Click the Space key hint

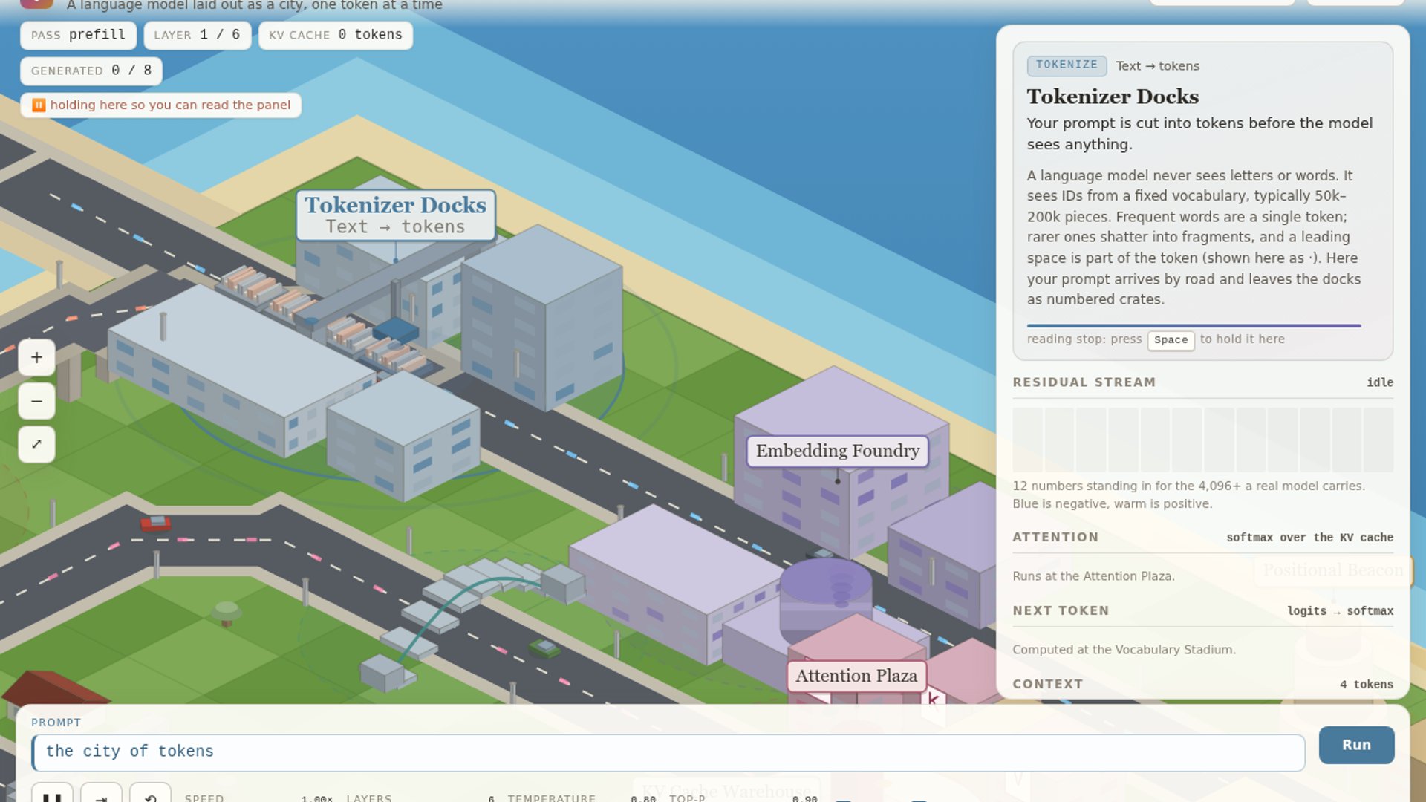click(1171, 340)
